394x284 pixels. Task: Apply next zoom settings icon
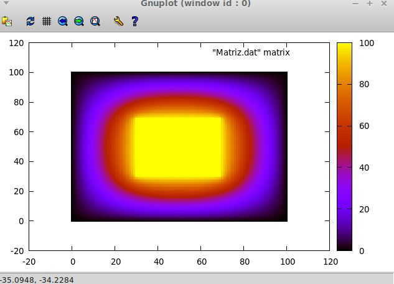pos(79,21)
